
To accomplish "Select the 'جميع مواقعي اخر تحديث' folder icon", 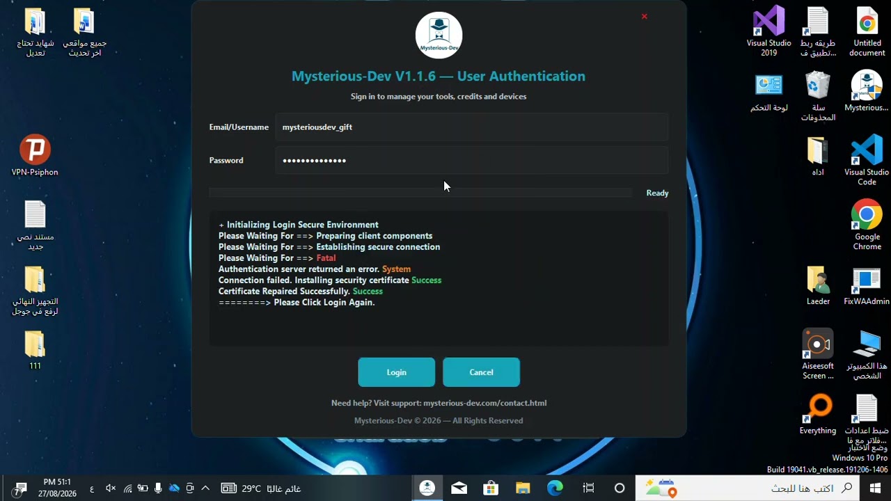I will pyautogui.click(x=84, y=31).
